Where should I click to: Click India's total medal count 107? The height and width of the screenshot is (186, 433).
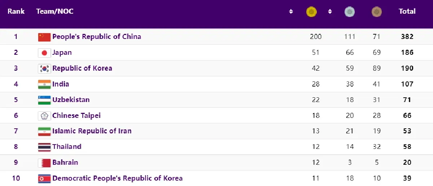click(x=407, y=84)
